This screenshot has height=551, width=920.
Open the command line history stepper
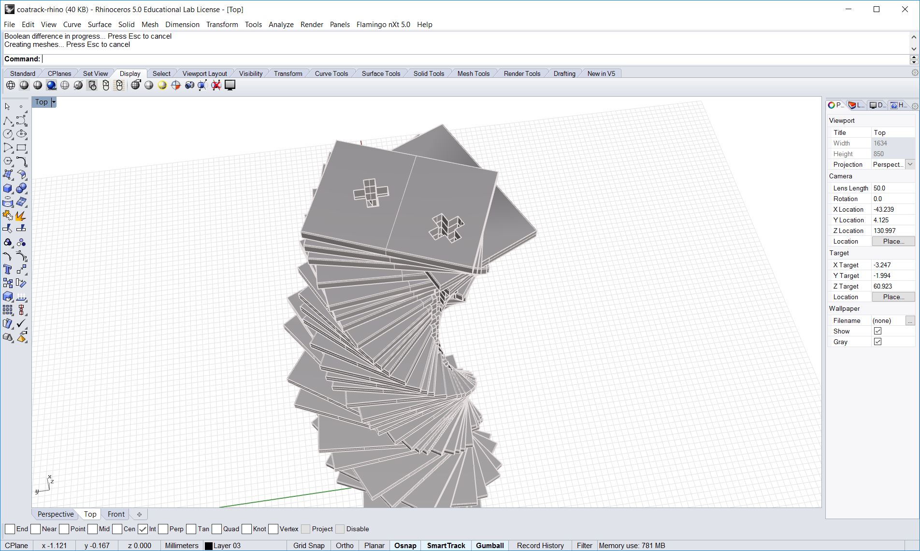point(914,59)
